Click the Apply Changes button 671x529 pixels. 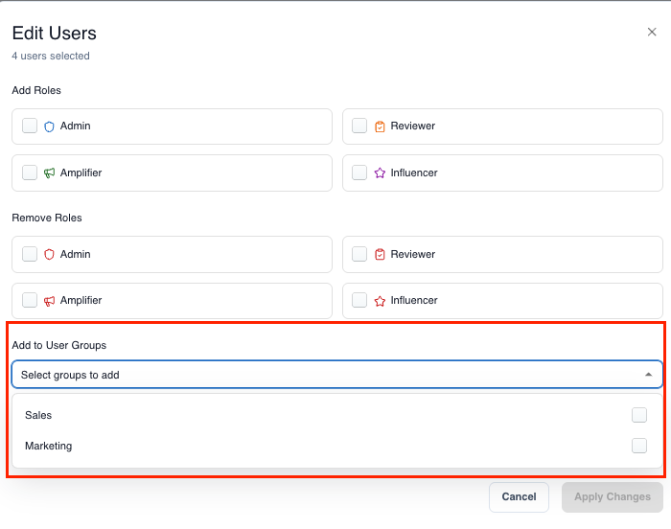coord(613,497)
